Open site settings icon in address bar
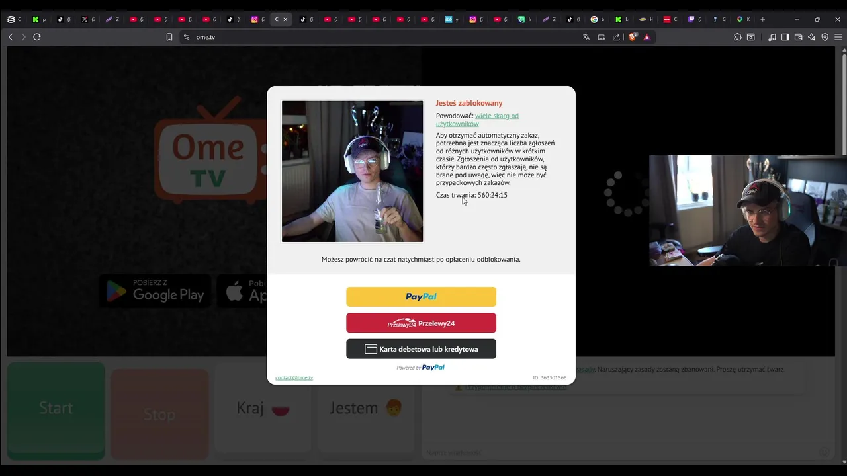Image resolution: width=847 pixels, height=476 pixels. coord(187,37)
